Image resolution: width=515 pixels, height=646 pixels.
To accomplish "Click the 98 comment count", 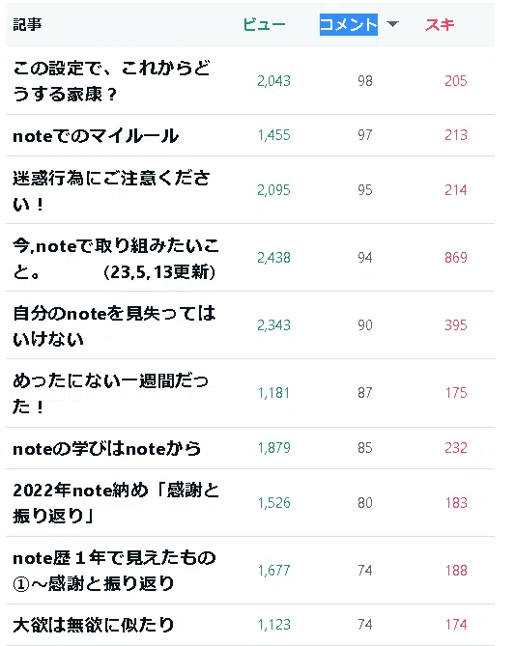I will [x=365, y=81].
